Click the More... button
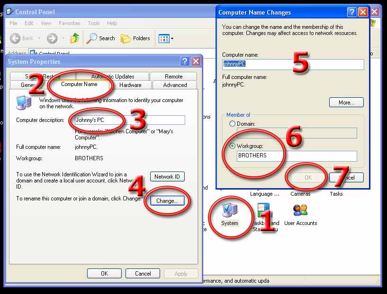 (346, 103)
